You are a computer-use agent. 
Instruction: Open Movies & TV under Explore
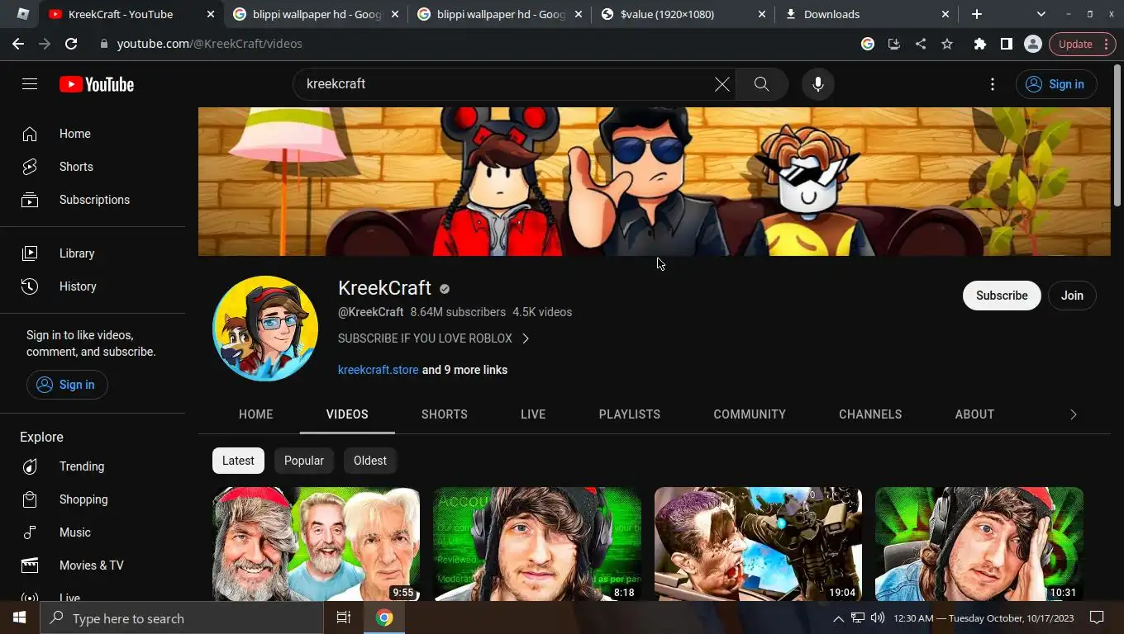click(93, 565)
